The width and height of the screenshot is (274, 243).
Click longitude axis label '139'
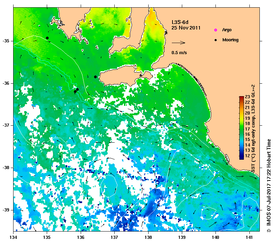(x=182, y=237)
